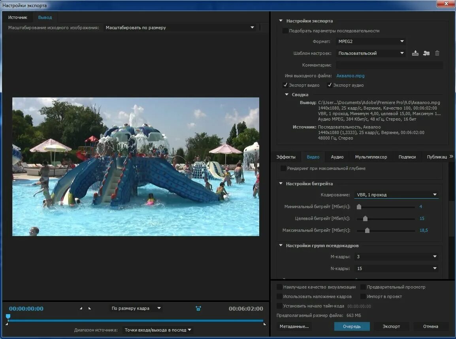
Task: Open Кодирование VBR dropdown
Action: click(x=396, y=195)
